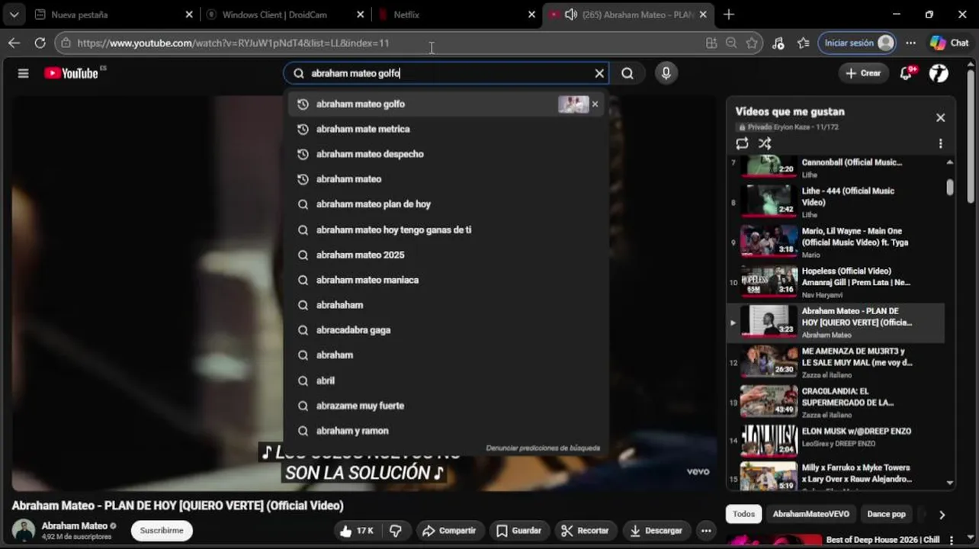Play Lithe - 444 playlist item

coord(836,202)
